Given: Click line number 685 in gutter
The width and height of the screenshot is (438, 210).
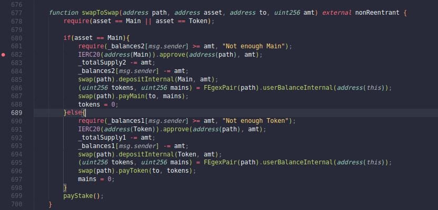Looking at the screenshot, I should pos(16,79).
